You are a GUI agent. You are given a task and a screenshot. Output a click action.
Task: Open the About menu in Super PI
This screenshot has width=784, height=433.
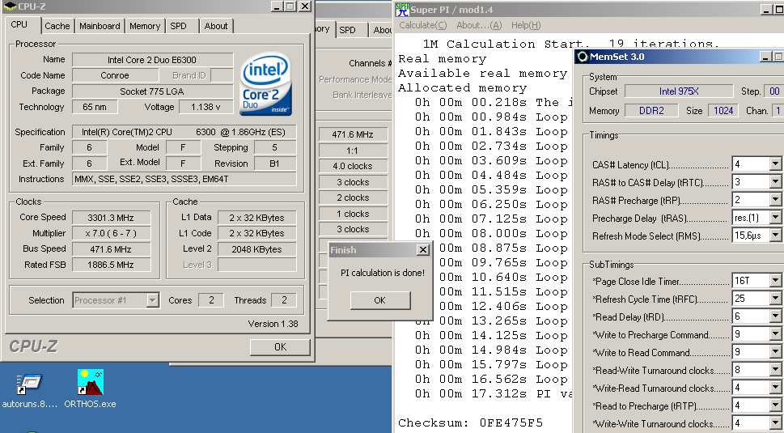click(x=479, y=25)
